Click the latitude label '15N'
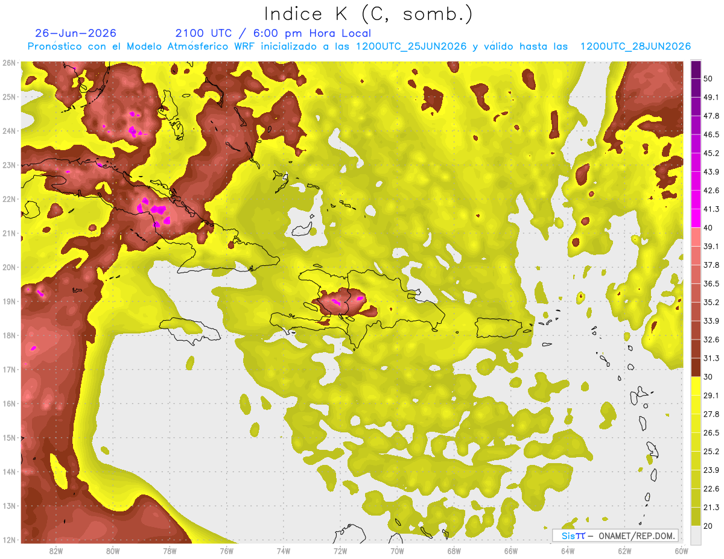The image size is (724, 559). tap(9, 438)
